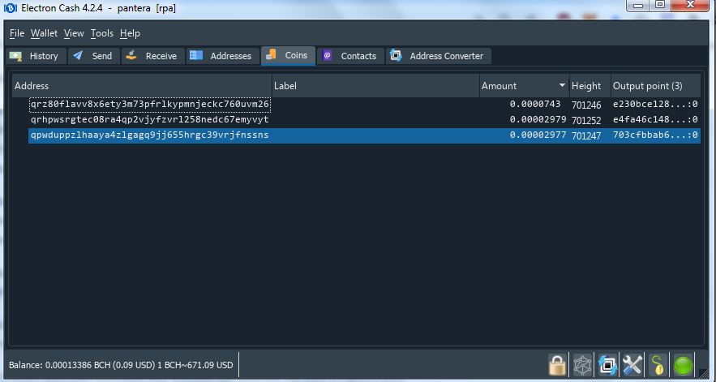This screenshot has height=382, width=716.
Task: Open the Wallet menu
Action: 45,33
